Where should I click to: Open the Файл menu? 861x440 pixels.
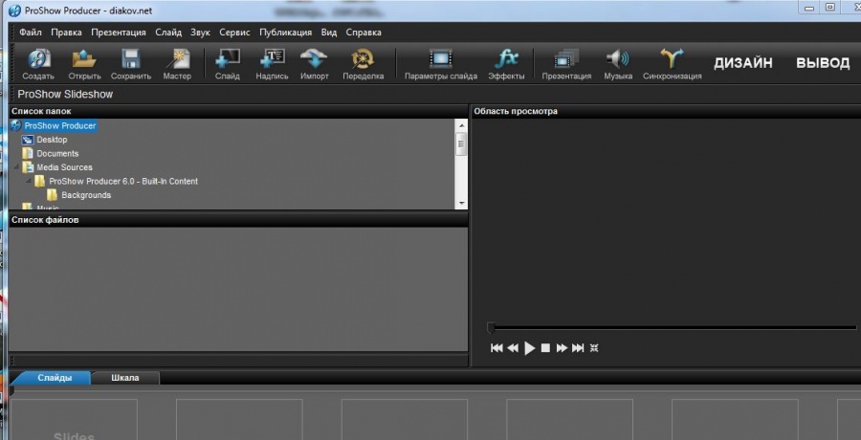pos(31,33)
